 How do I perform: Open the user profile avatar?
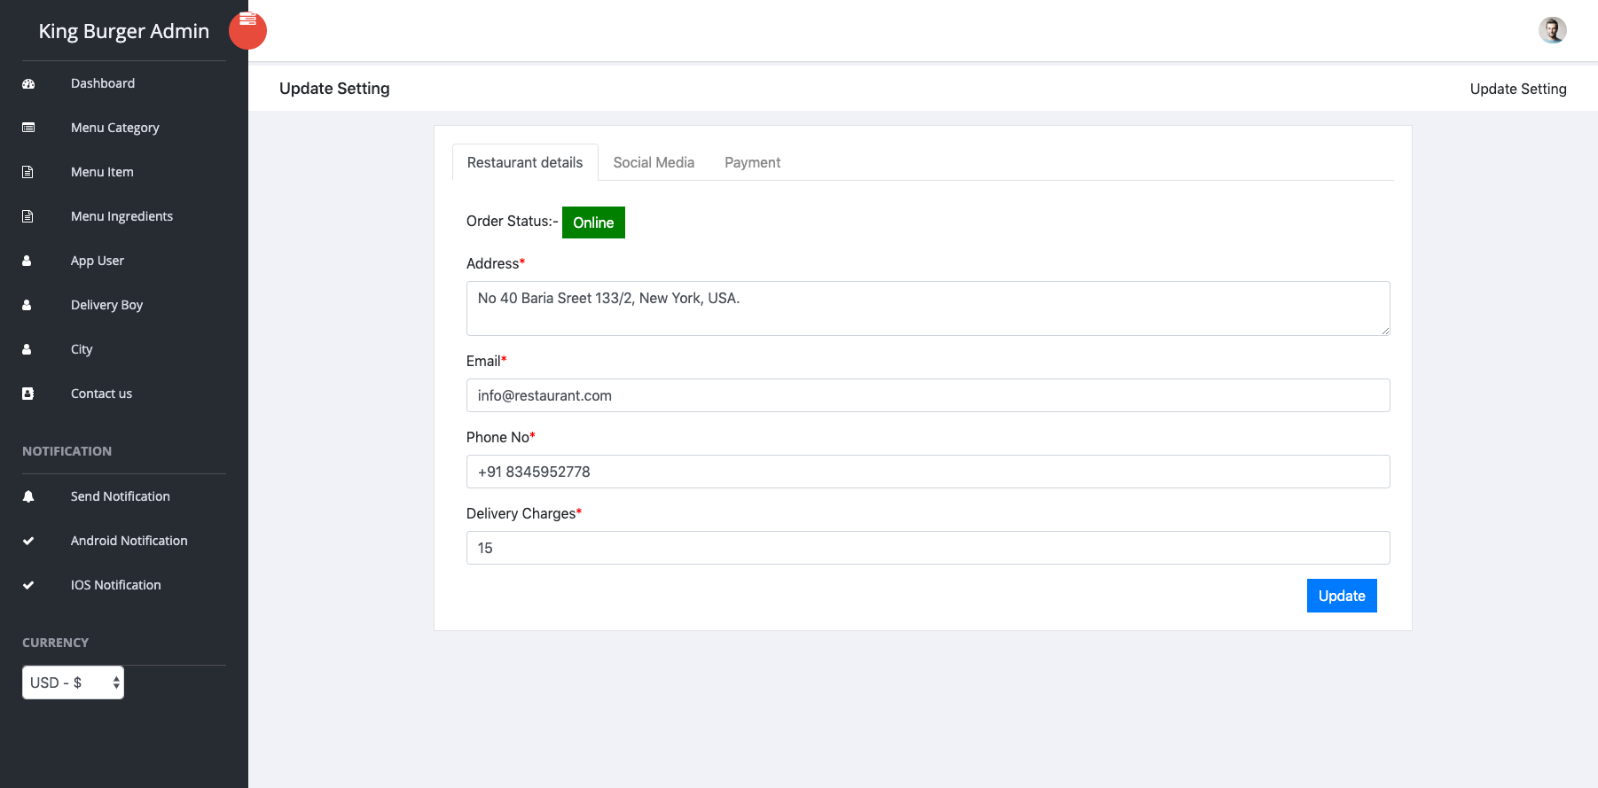point(1552,30)
